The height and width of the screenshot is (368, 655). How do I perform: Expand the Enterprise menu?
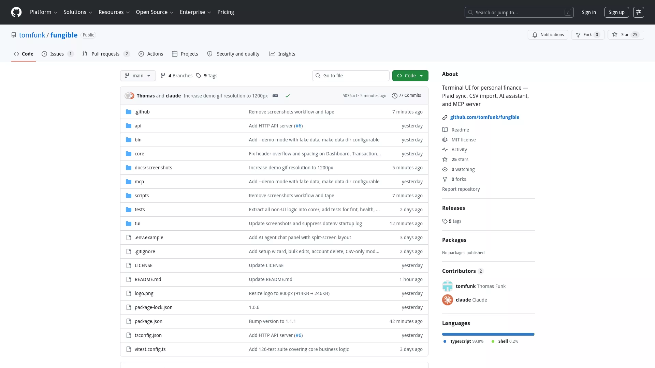coord(195,12)
